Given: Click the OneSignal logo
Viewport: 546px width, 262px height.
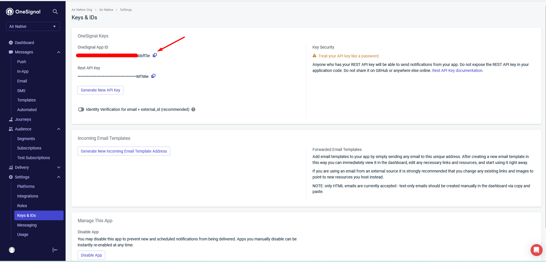Looking at the screenshot, I should (x=23, y=12).
